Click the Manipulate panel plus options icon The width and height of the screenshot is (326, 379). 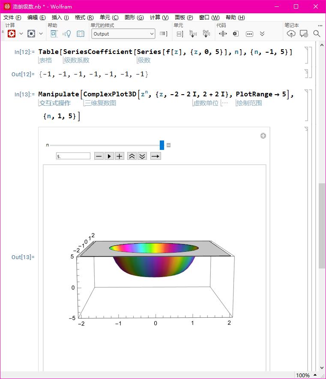[x=263, y=136]
